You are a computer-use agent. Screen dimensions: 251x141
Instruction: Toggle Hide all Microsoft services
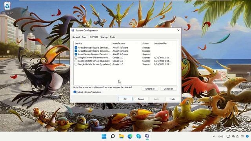tap(75, 92)
